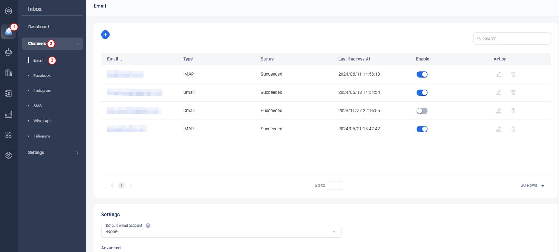Open the Inbox icon in left rail

coord(8,32)
